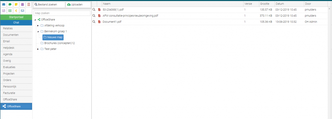
Task: Click the Bestand zoeken button
Action: [49, 5]
